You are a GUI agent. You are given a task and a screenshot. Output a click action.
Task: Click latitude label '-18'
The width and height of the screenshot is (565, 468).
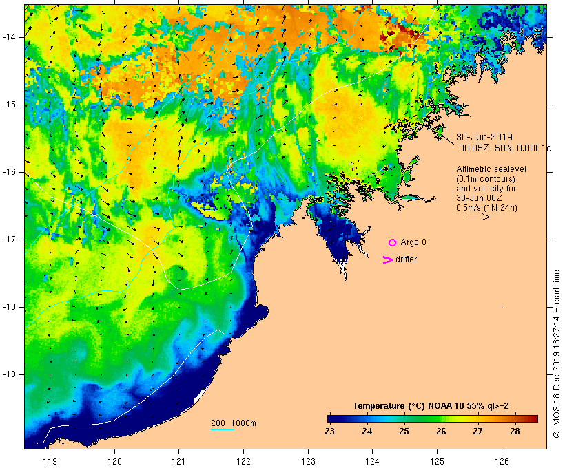pos(9,307)
